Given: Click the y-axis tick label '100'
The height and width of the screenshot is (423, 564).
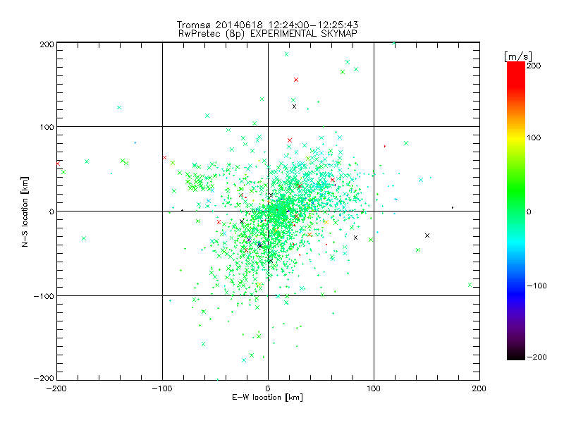Looking at the screenshot, I should click(x=47, y=127).
